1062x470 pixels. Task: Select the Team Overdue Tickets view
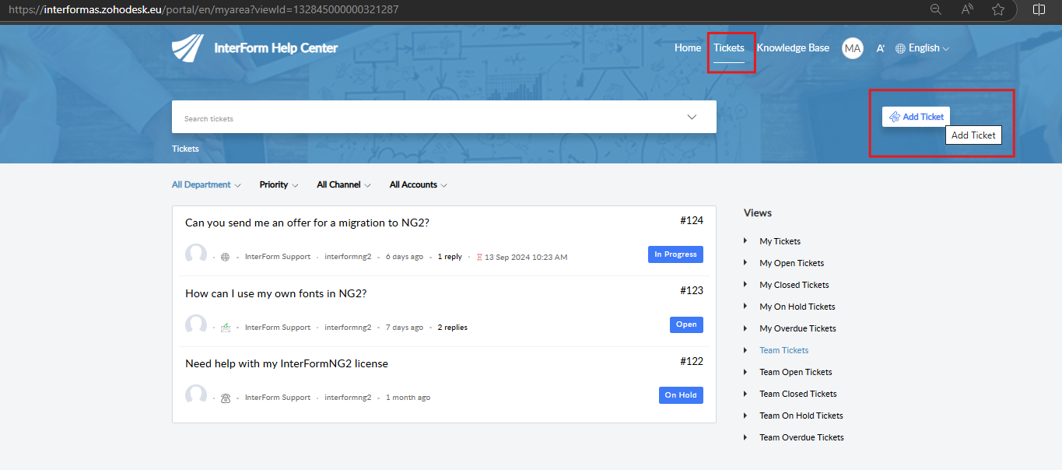click(x=801, y=437)
